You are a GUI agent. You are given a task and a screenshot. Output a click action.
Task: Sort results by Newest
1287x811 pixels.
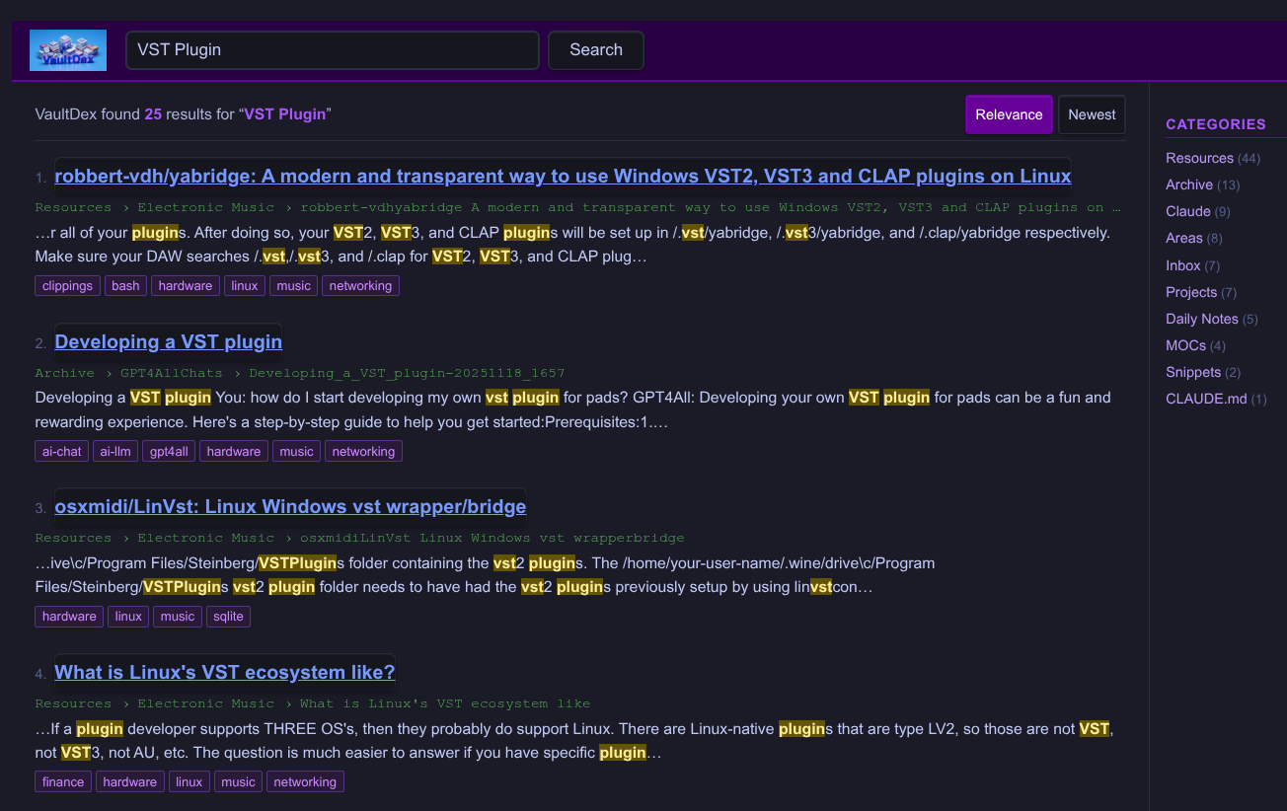(1092, 114)
